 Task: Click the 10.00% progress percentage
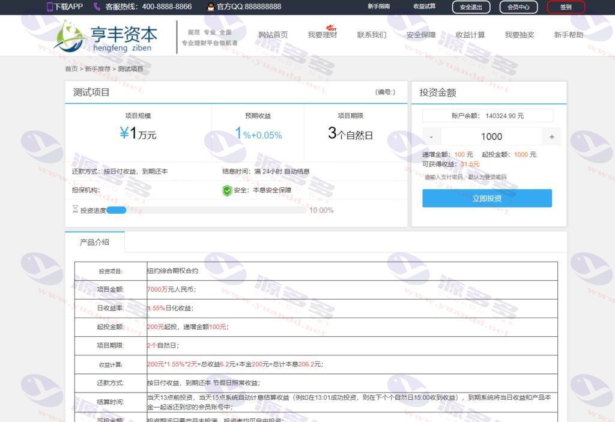[x=321, y=210]
